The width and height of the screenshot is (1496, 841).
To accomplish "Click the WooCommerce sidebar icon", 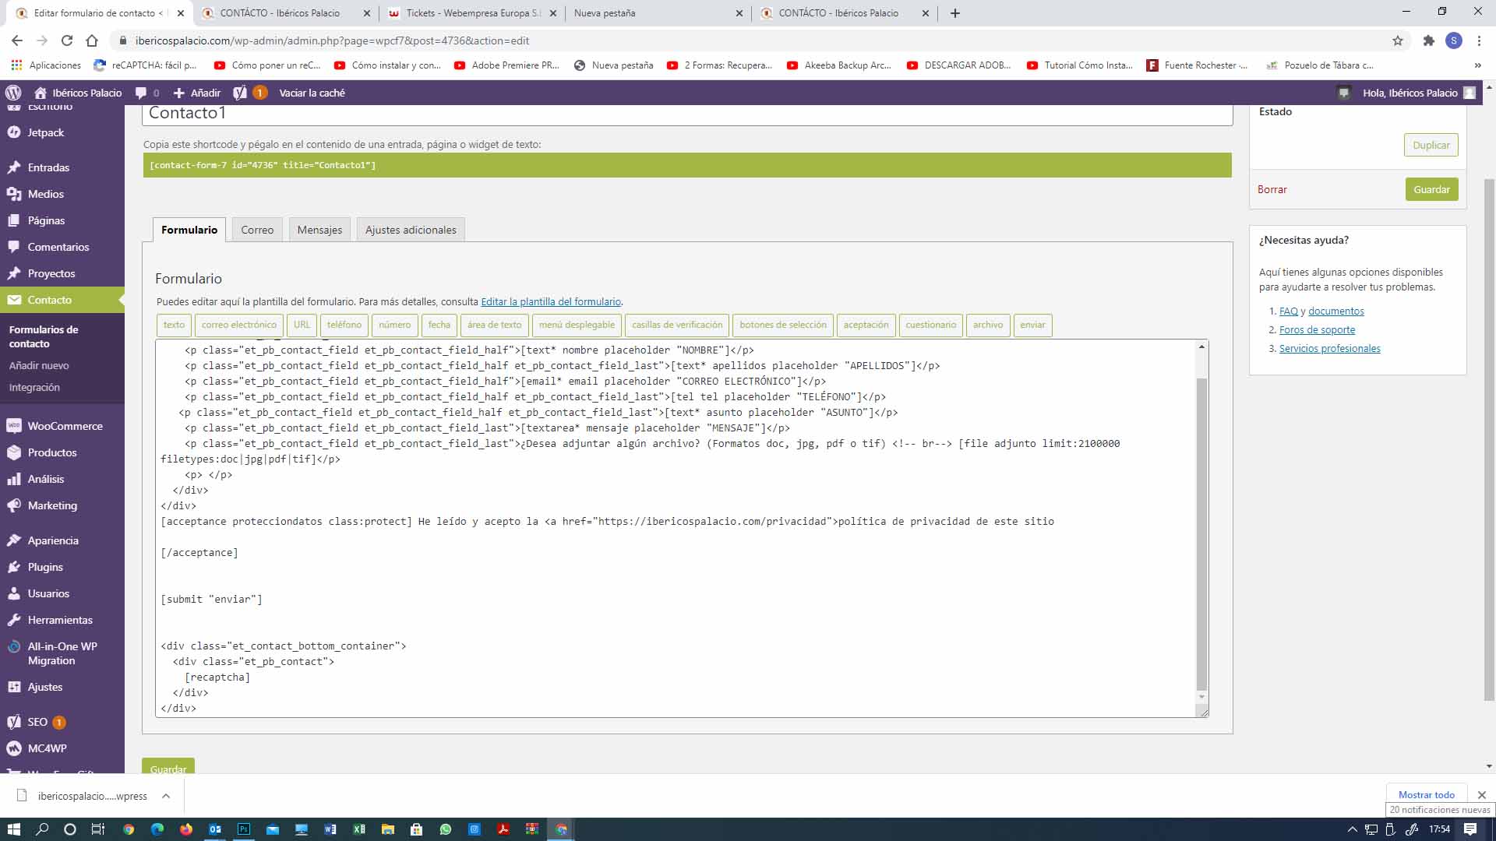I will point(13,426).
